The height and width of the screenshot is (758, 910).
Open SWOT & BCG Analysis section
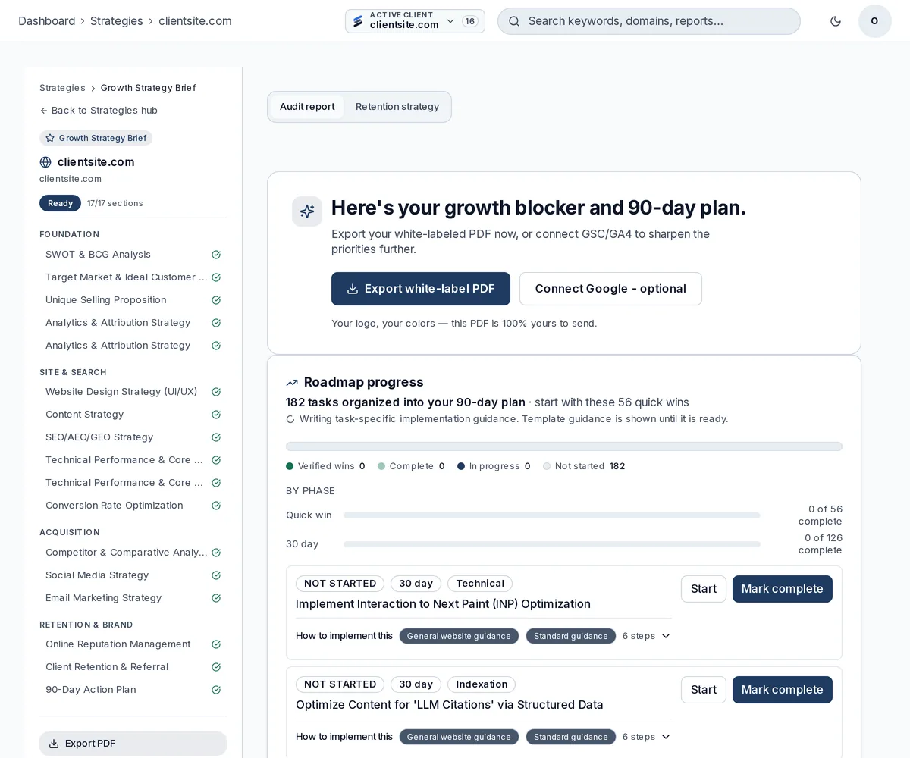[133, 255]
